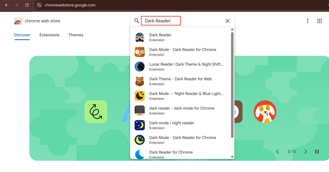Click suggestions scrollbar up arrow
Screen dimensions: 329x172
(232, 29)
